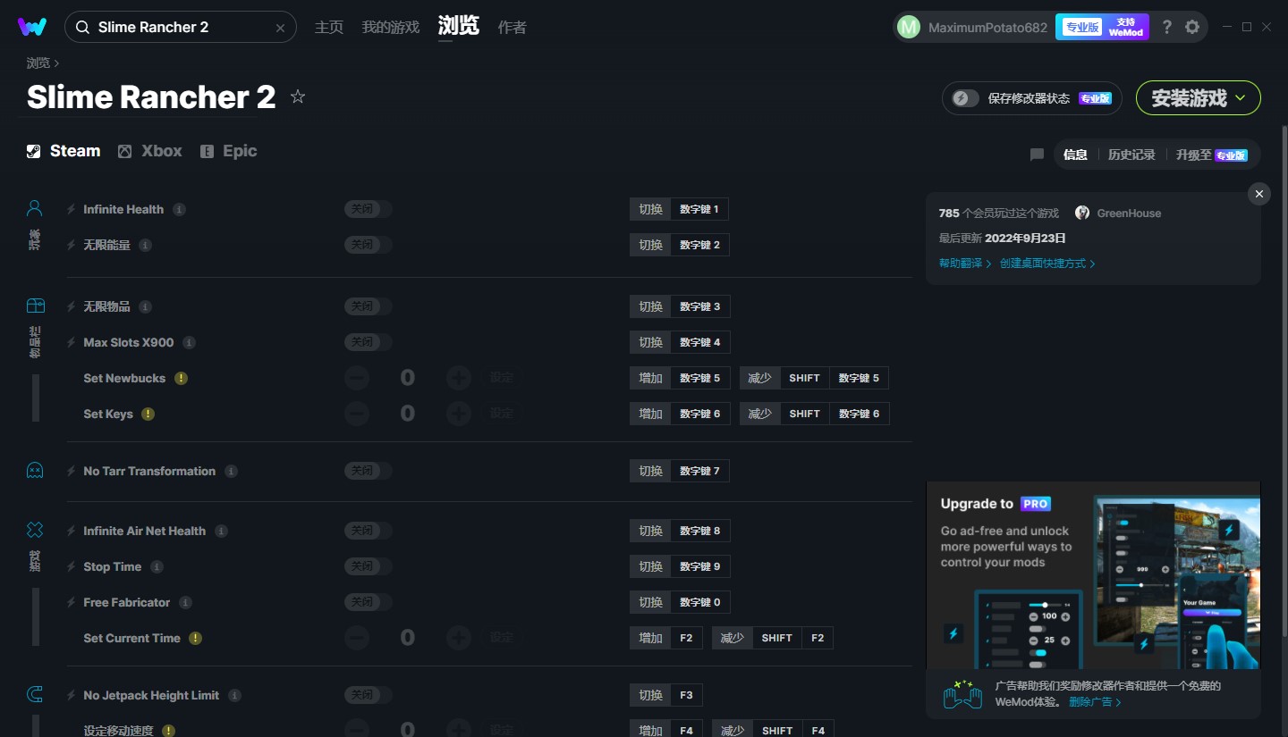Enable Free Fabricator switch
This screenshot has height=737, width=1288.
tap(368, 602)
